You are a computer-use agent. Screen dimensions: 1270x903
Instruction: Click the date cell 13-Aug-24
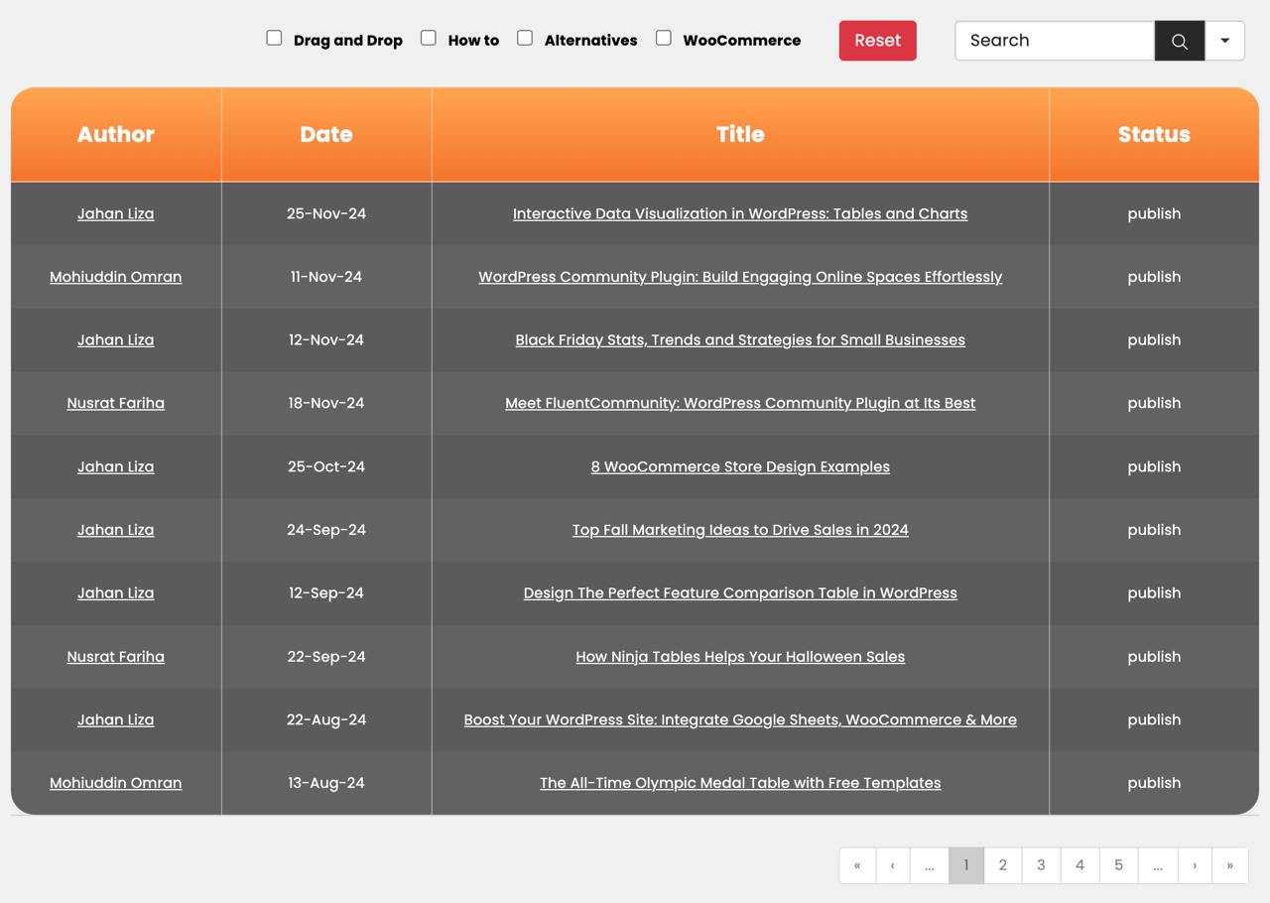point(326,783)
